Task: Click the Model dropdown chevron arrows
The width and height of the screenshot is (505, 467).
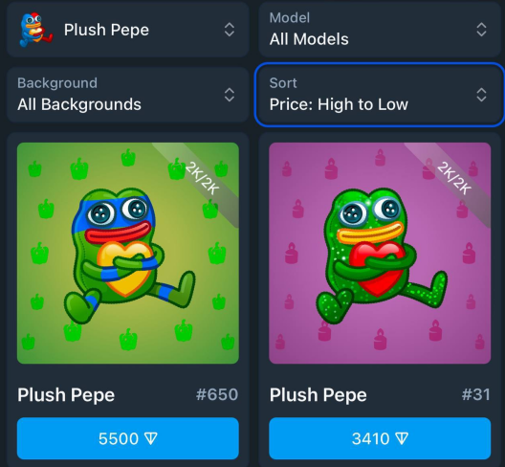Action: 481,30
